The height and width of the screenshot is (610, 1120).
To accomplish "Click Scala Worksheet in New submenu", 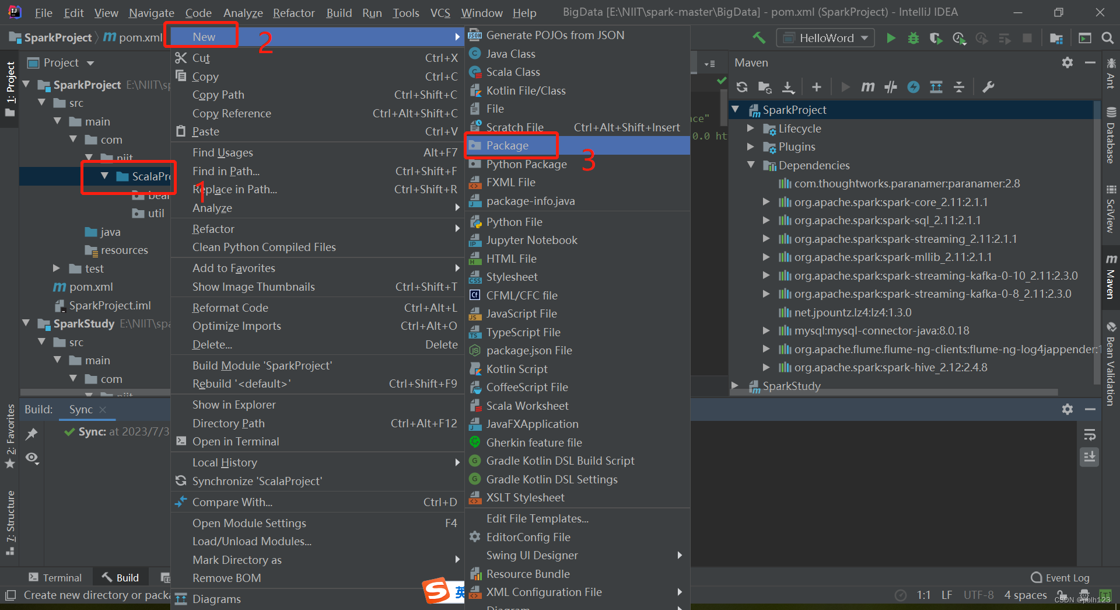I will [577, 406].
